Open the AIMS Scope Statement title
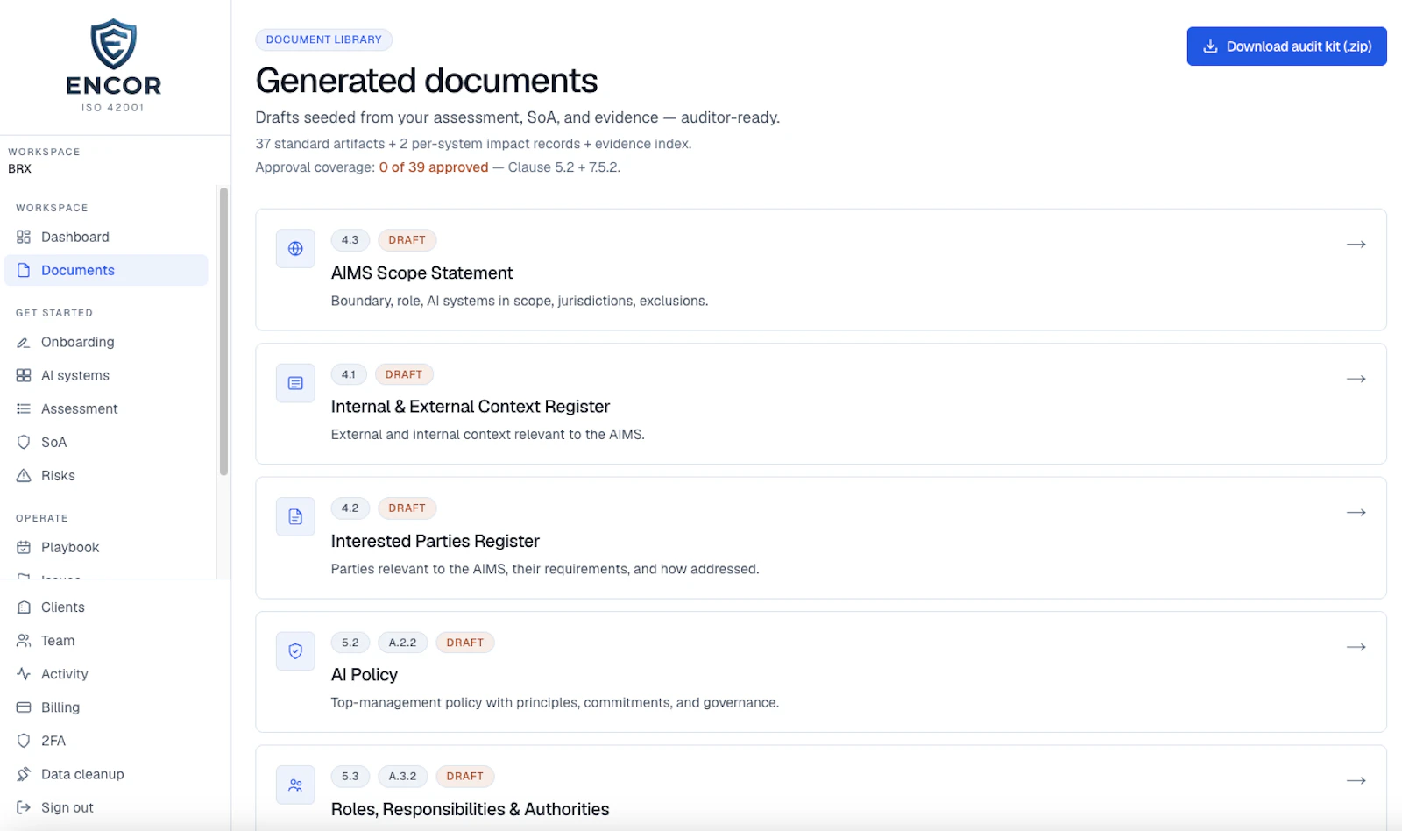Screen dimensions: 1402x831 (x=421, y=273)
